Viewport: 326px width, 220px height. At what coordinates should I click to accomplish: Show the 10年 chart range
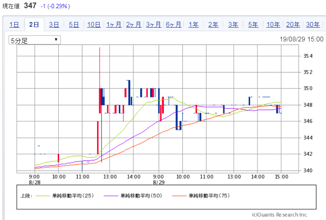[273, 25]
